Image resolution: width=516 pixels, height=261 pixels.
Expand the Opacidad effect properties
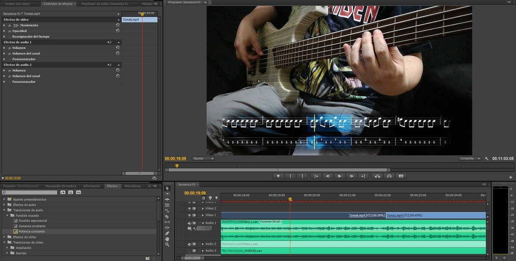pyautogui.click(x=4, y=31)
